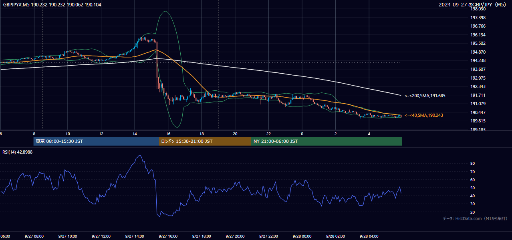The width and height of the screenshot is (512, 240).
Task: Click the 9/28 02:00 date label
Action: click(336, 236)
